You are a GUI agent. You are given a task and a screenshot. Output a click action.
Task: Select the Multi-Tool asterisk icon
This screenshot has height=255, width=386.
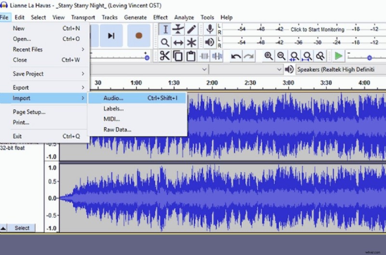pyautogui.click(x=191, y=42)
